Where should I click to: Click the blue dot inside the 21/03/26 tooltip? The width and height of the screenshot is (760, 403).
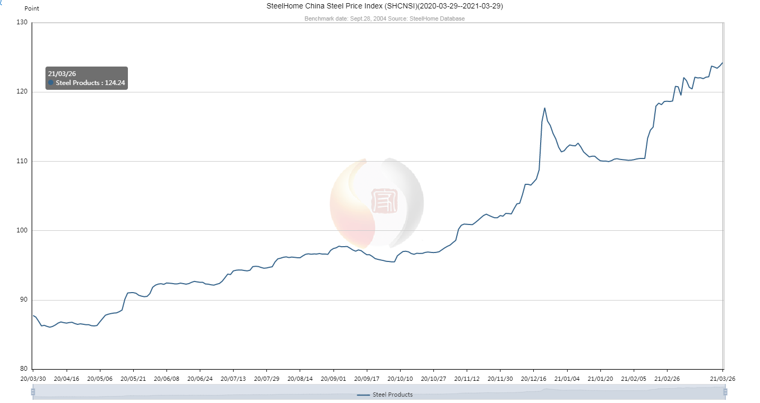pos(51,83)
